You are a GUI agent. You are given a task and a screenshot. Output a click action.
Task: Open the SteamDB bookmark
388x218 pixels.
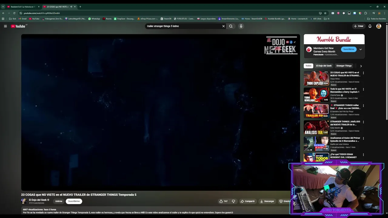coord(166,19)
